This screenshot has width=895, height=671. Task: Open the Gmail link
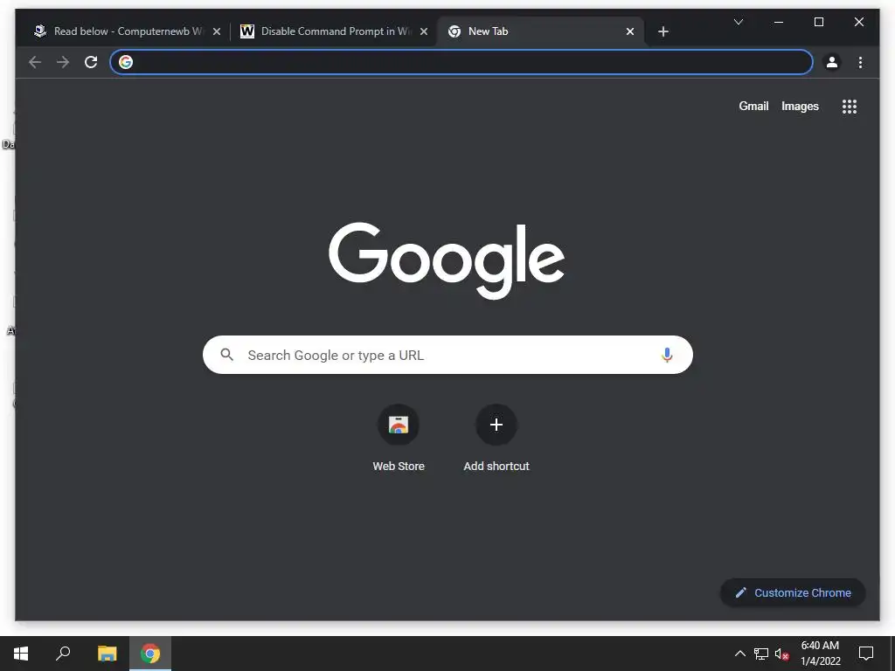coord(753,106)
